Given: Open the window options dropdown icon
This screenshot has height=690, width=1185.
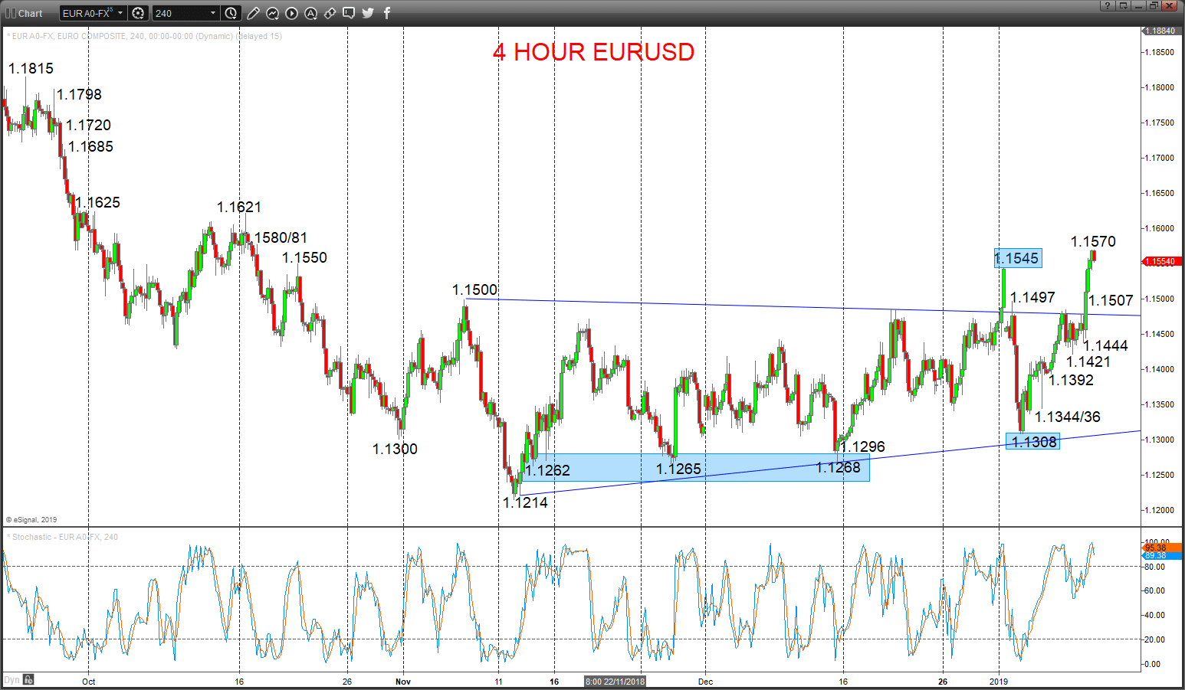Looking at the screenshot, I should pos(1123,6).
